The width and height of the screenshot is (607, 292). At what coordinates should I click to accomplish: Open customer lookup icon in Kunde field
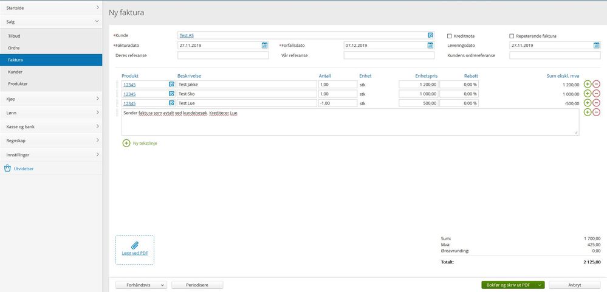pos(430,35)
